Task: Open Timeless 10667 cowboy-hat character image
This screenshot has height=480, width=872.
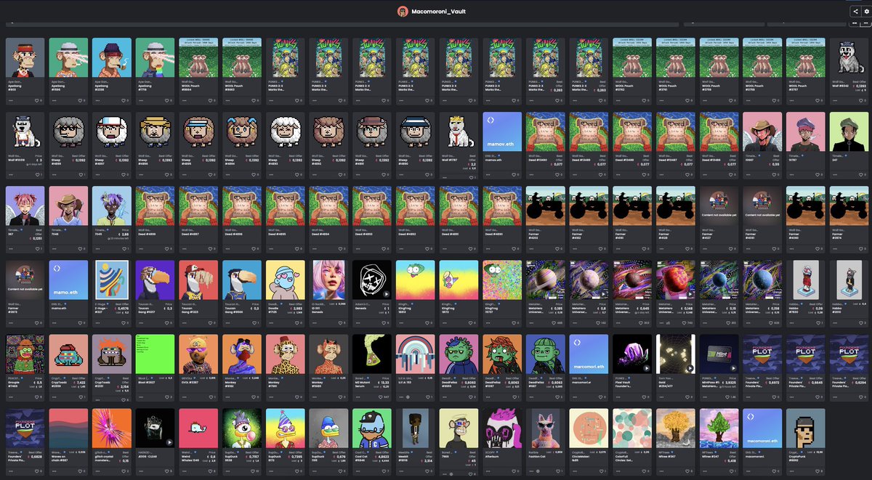Action: coord(764,131)
